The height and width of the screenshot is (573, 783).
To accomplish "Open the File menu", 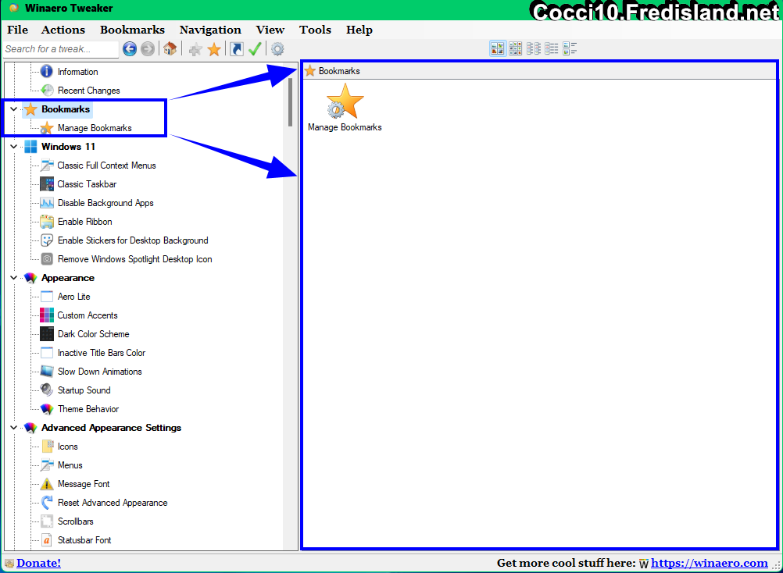I will click(17, 30).
